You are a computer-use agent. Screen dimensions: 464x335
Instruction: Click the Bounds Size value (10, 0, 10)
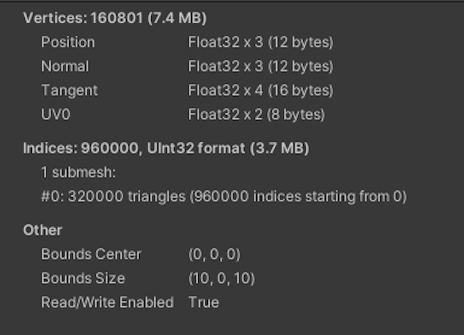pos(221,278)
